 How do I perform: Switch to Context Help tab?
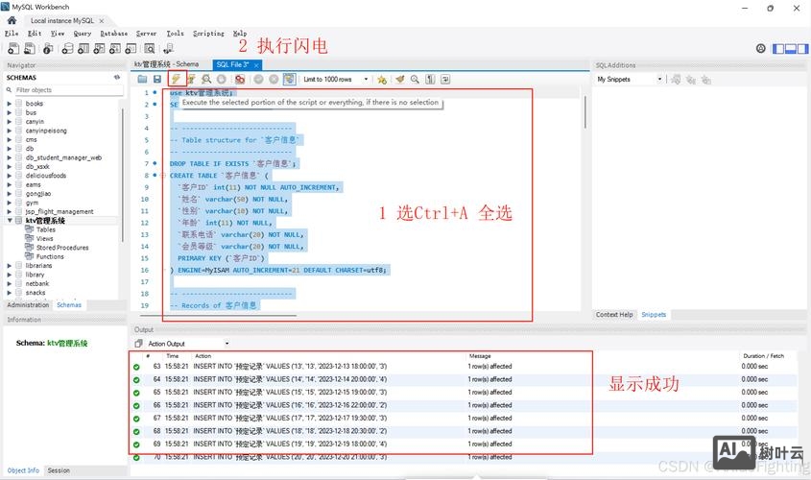coord(614,315)
